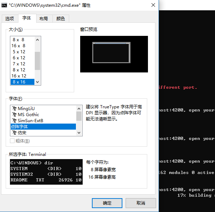Screen dimensions: 215x212
Task: Select size 16 x 12
Action: tap(22, 76)
